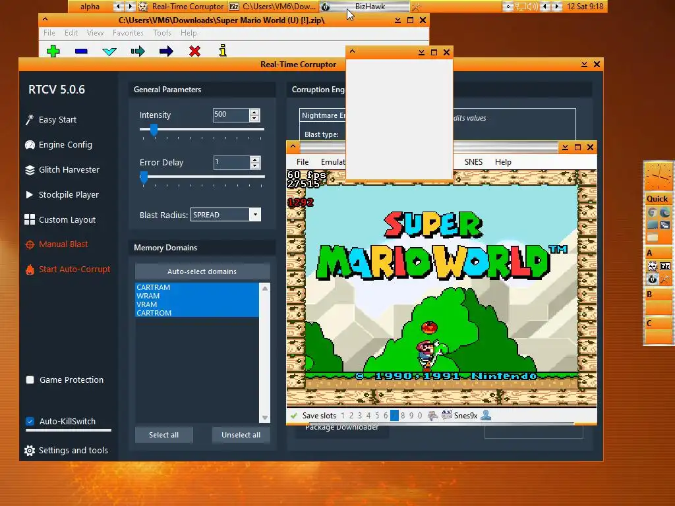The width and height of the screenshot is (675, 506).
Task: Click the blue user icon in BizHawk status bar
Action: (x=486, y=415)
